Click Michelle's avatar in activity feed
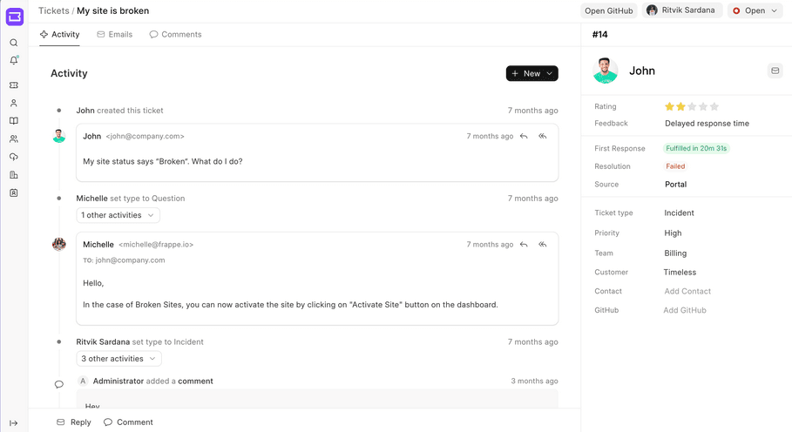 (59, 244)
